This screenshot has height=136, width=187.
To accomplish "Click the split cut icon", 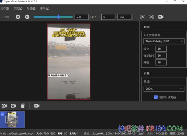I will pos(151,17).
